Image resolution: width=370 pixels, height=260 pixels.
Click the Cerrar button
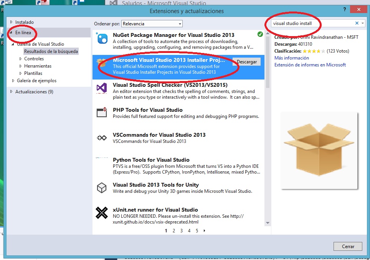pos(348,246)
